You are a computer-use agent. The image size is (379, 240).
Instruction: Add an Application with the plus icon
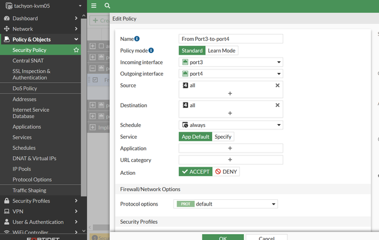click(x=230, y=149)
